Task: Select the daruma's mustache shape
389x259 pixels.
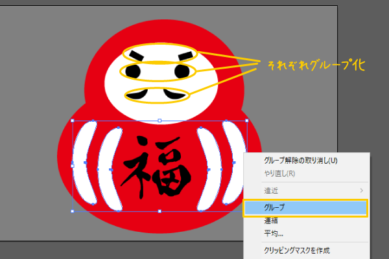Action: (x=159, y=95)
